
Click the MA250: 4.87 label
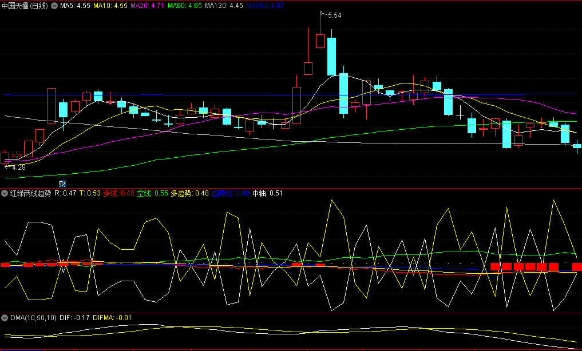click(265, 6)
